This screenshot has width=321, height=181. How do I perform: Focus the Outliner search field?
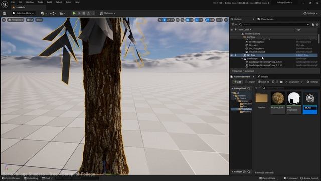274,25
